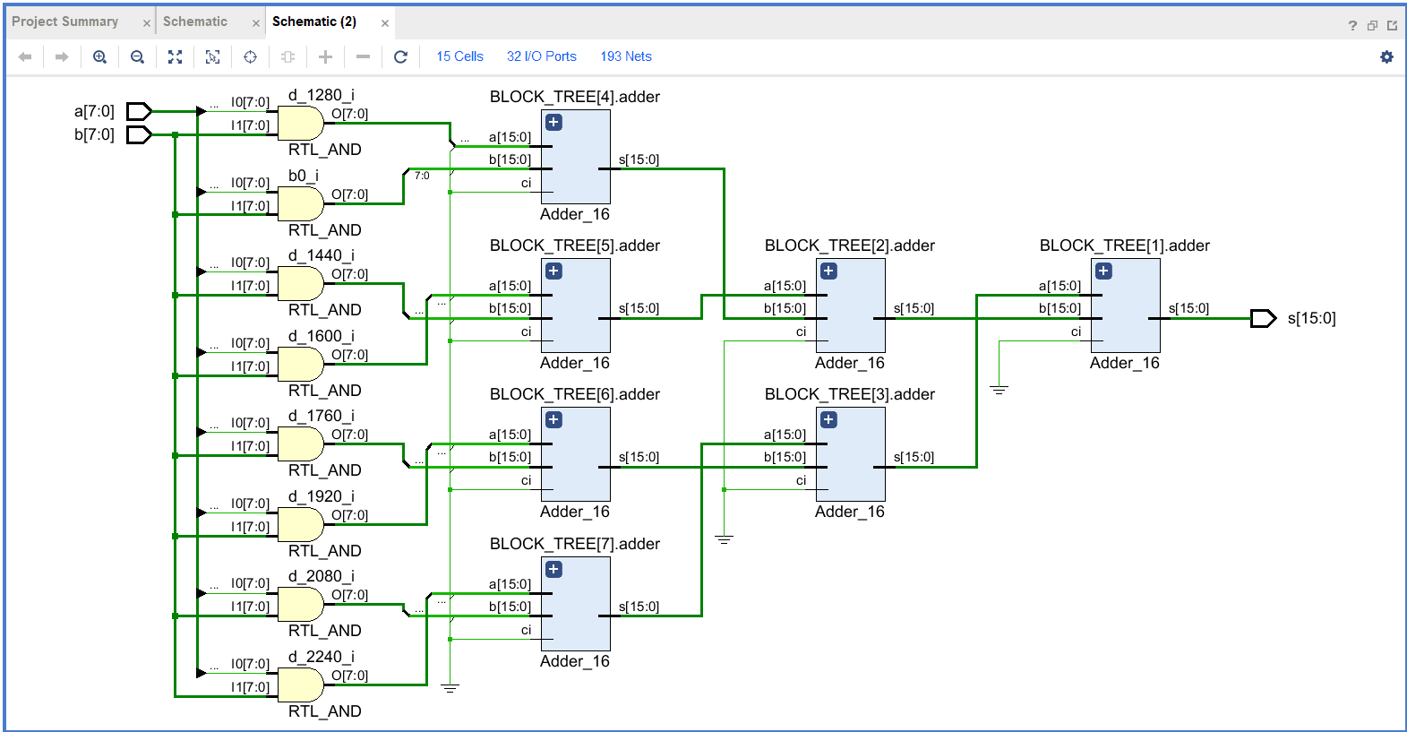
Task: Click the Zoom In magnifier icon
Action: click(x=99, y=57)
